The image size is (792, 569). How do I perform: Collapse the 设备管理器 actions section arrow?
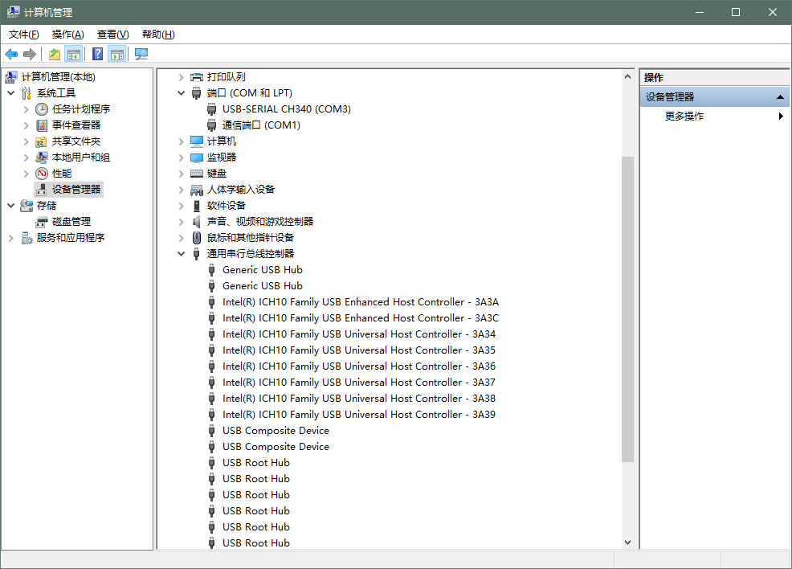[780, 97]
